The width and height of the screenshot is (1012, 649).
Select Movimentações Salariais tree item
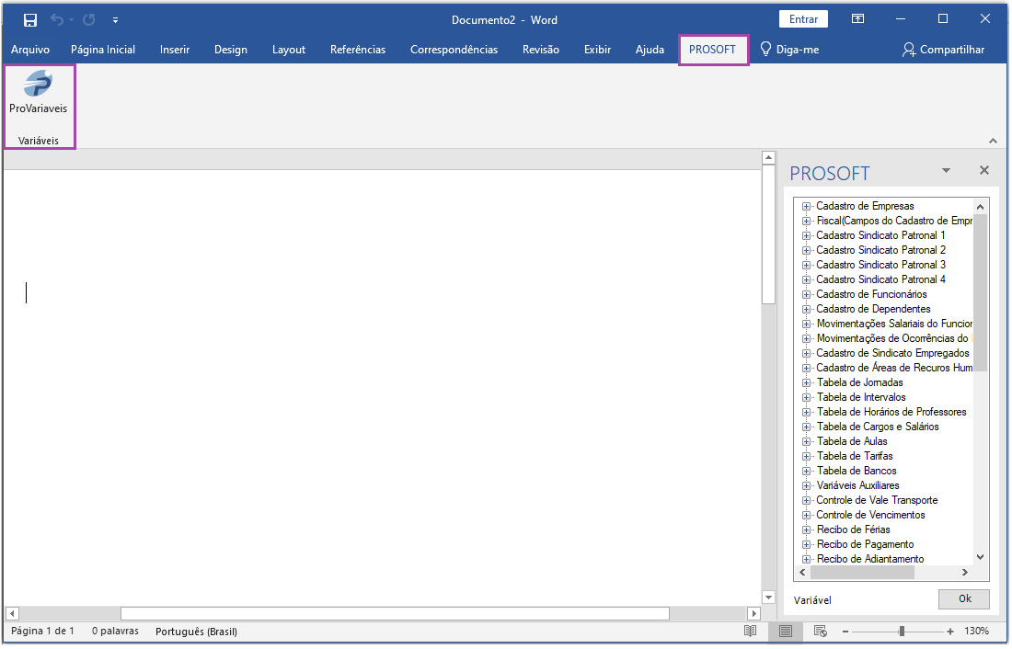[x=894, y=324]
